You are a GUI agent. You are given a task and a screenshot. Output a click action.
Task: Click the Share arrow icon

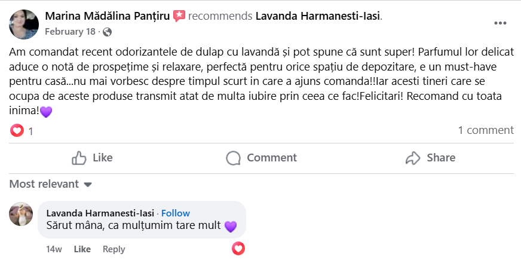point(413,158)
